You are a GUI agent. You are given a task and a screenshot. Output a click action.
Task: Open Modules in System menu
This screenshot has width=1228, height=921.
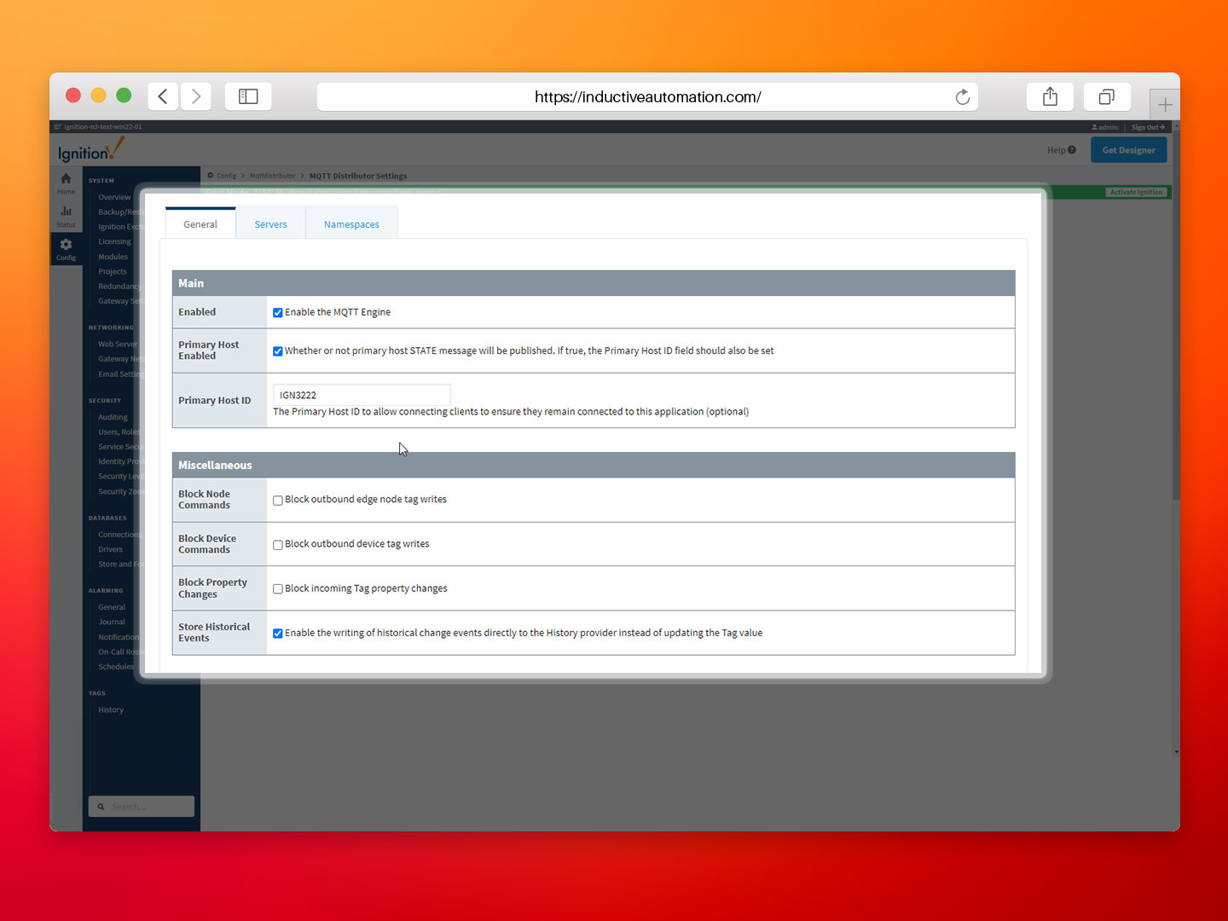113,257
